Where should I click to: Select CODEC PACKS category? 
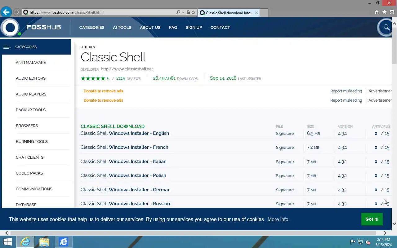pos(29,173)
